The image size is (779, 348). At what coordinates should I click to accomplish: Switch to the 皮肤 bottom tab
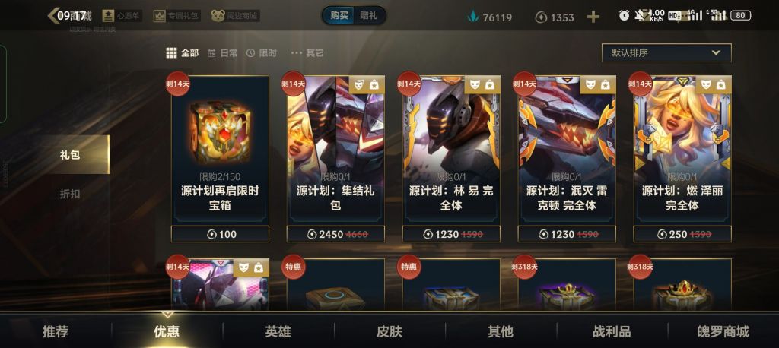tap(389, 331)
